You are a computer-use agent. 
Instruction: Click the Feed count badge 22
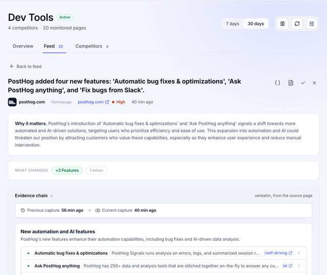[61, 46]
